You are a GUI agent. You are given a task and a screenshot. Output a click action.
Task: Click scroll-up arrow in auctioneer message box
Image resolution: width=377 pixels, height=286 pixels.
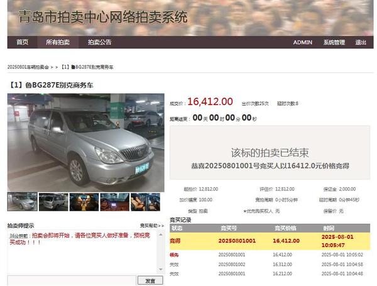tap(162, 233)
